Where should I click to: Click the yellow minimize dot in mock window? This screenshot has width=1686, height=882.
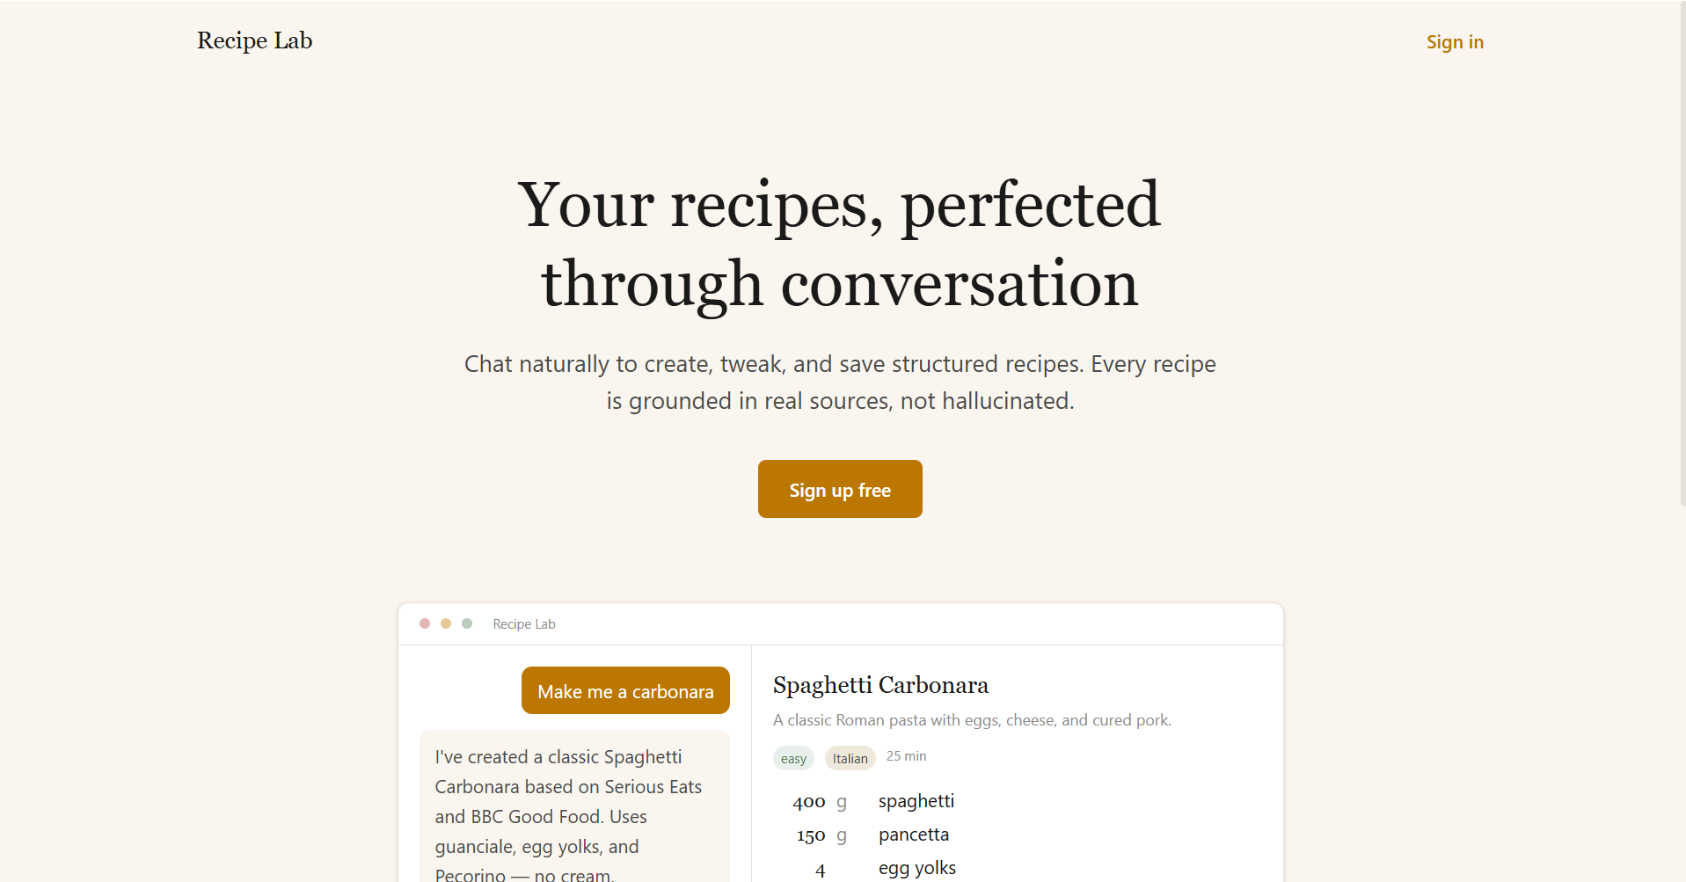point(446,623)
